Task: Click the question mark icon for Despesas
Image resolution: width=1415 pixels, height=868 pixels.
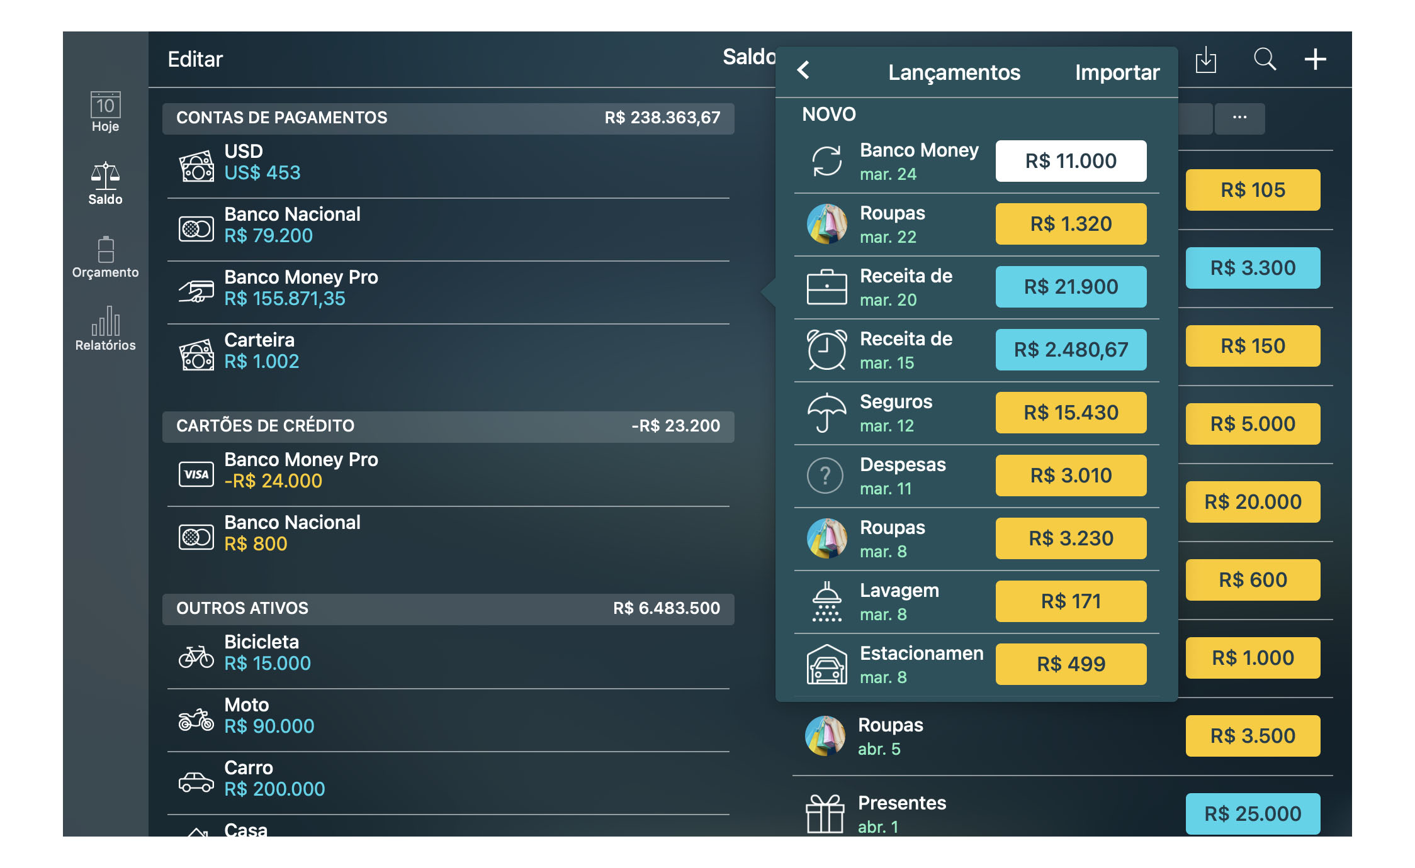Action: coord(825,476)
